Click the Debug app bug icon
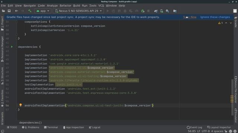This screenshot has height=133, width=238. [x=125, y=11]
